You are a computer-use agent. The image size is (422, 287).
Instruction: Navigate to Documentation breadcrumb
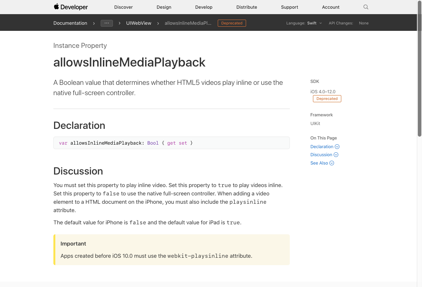[70, 23]
